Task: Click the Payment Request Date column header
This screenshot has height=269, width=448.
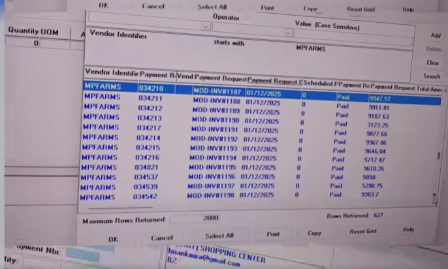Action: click(275, 81)
